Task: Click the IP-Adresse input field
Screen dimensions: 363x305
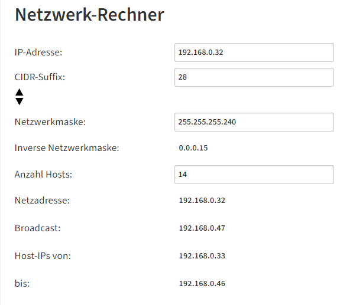Action: coord(254,53)
